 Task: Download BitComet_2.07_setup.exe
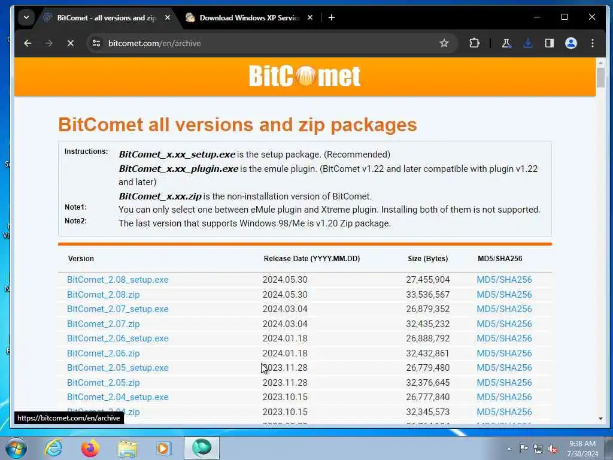point(118,309)
